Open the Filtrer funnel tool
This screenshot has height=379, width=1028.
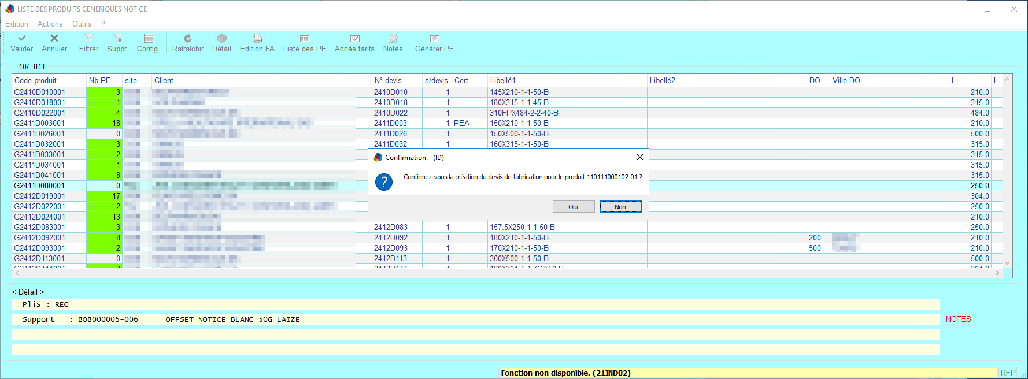[88, 38]
